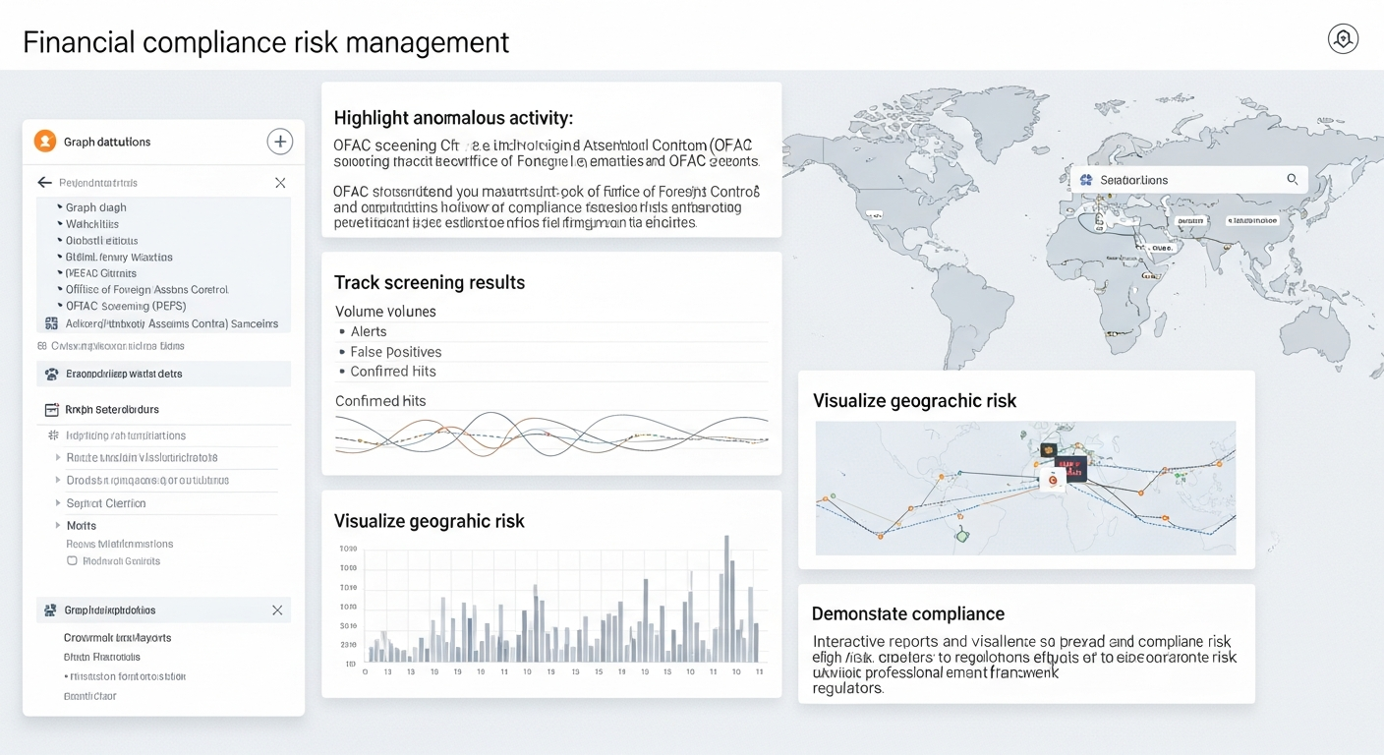The height and width of the screenshot is (755, 1384).
Task: Open the profile icon in the top right corner
Action: [x=1343, y=38]
